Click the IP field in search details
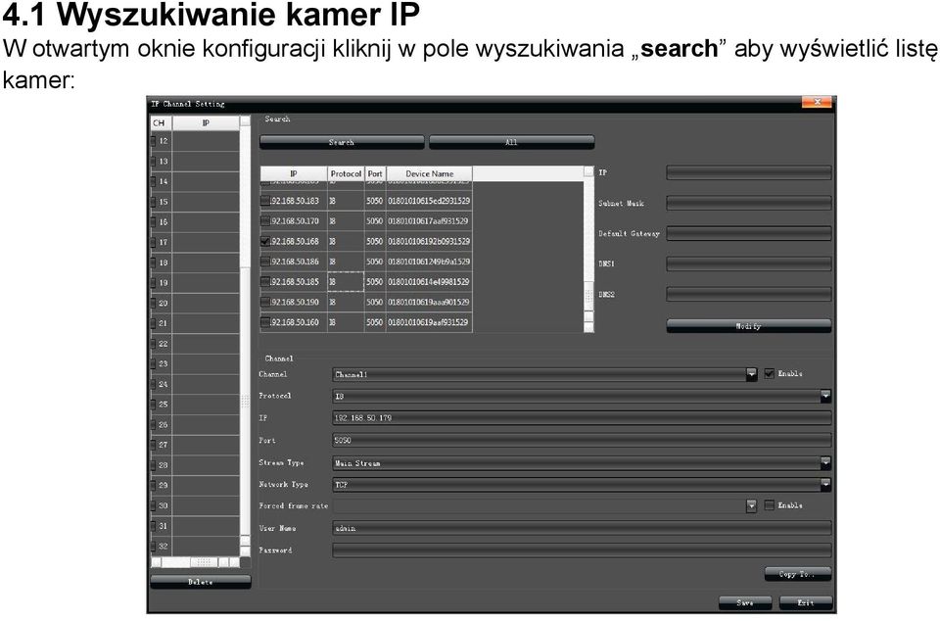 tap(749, 173)
